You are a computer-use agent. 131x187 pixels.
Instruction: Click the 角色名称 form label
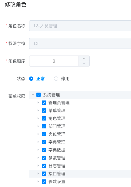[17, 26]
